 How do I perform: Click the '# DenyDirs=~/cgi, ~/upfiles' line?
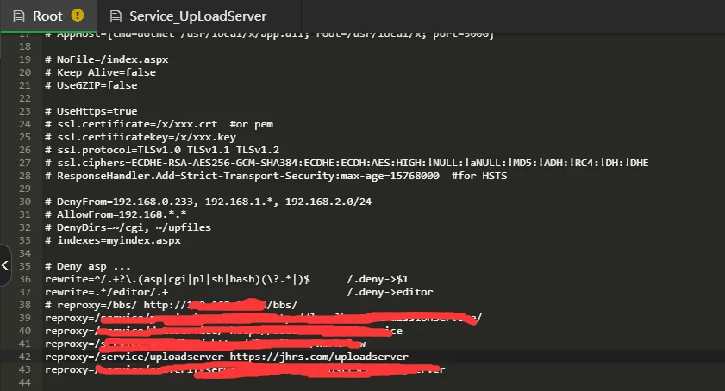point(128,228)
